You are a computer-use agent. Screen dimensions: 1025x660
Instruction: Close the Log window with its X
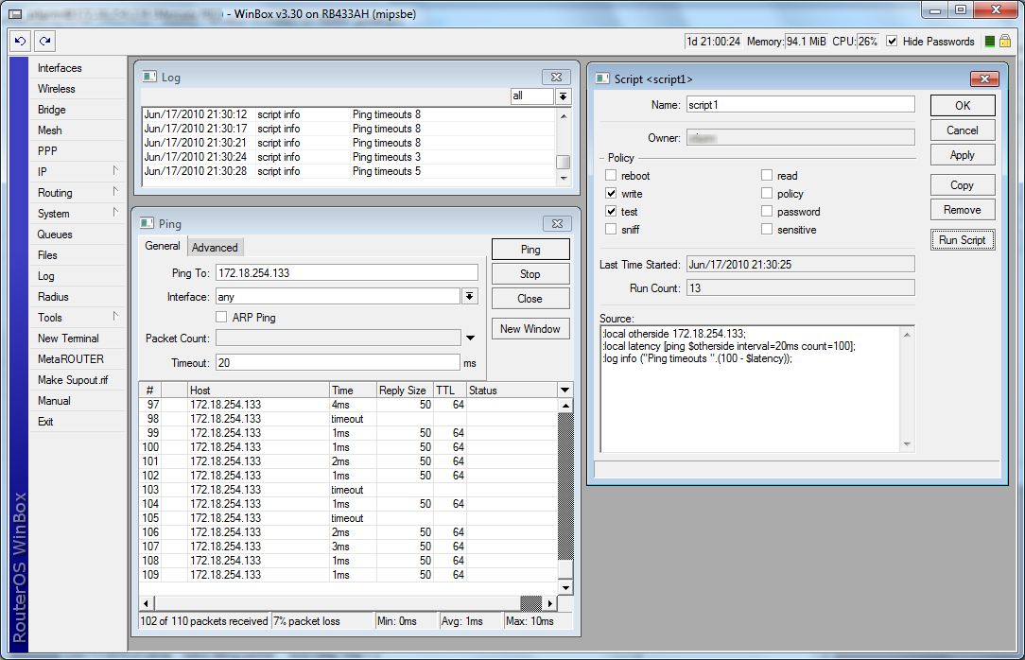pyautogui.click(x=555, y=77)
